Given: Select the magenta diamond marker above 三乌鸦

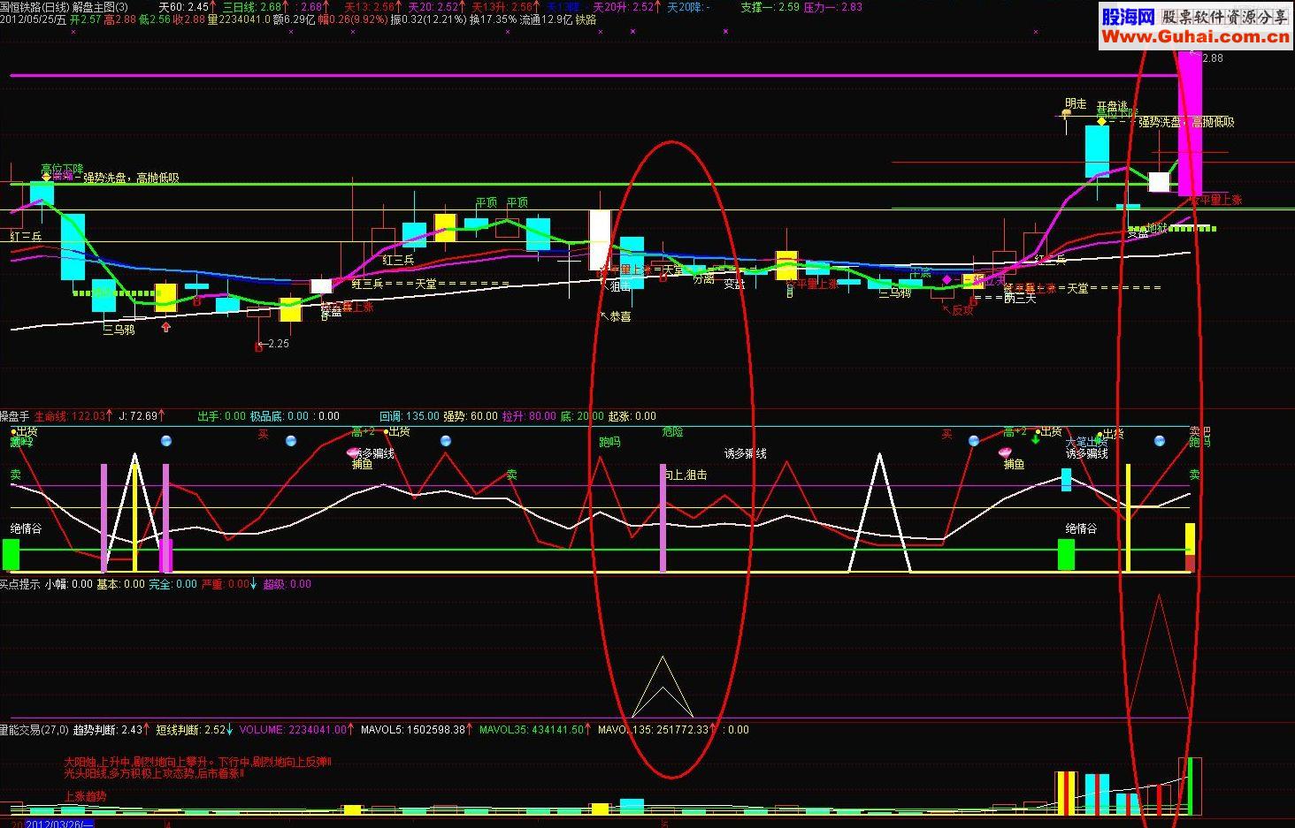Looking at the screenshot, I should click(946, 279).
